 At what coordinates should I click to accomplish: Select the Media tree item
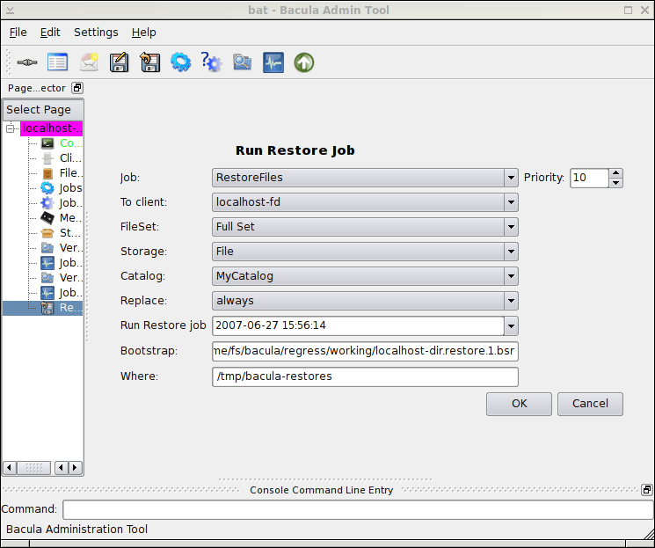tap(62, 218)
